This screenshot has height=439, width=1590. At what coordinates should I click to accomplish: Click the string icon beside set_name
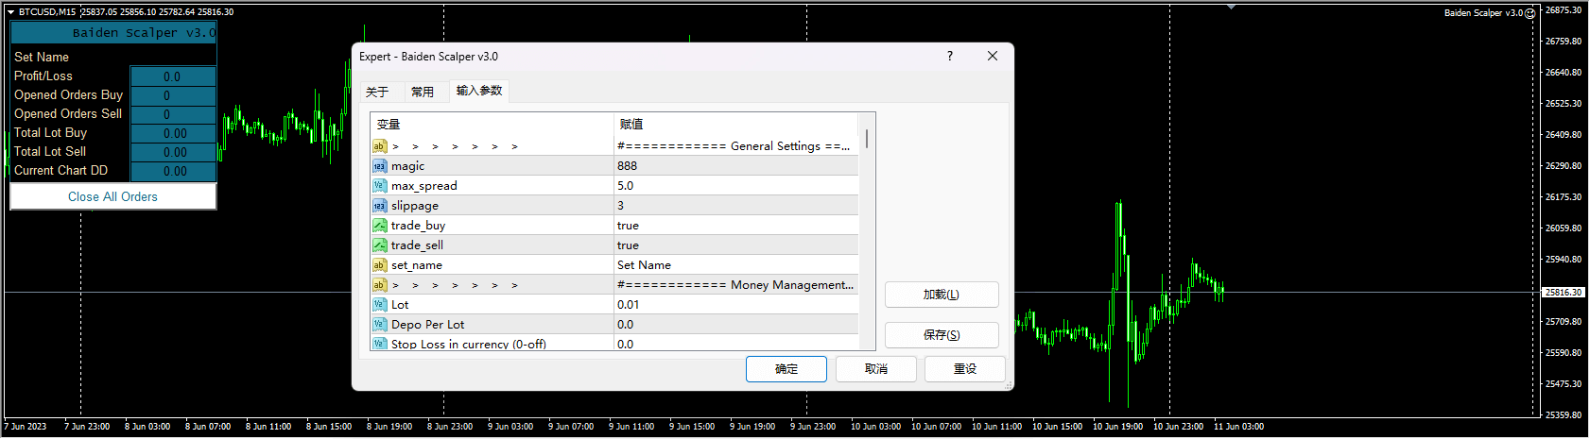tap(379, 265)
